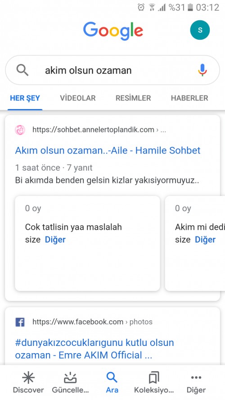The image size is (225, 400).
Task: Tap the annelertoplandik site favicon
Action: (20, 130)
